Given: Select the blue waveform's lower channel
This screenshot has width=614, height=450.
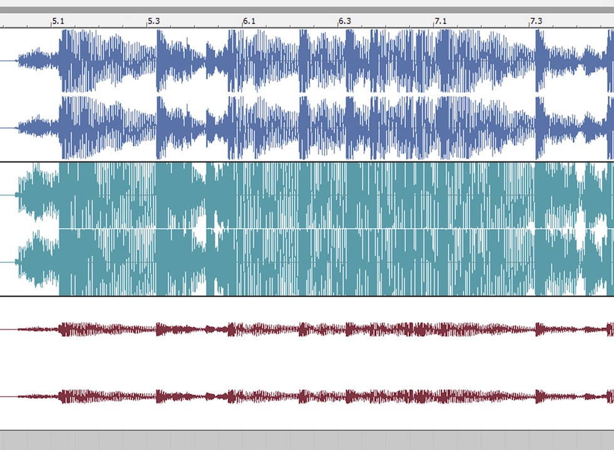Looking at the screenshot, I should tap(313, 128).
